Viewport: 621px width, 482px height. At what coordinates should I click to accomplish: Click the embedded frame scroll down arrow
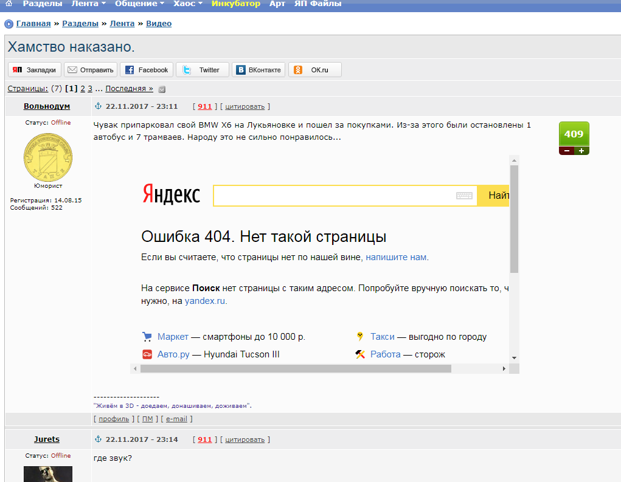514,358
